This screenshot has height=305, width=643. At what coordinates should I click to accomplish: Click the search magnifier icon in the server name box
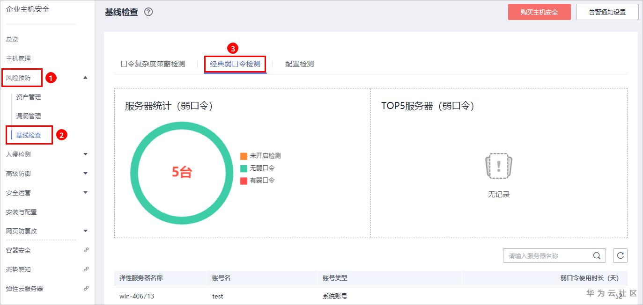click(x=597, y=256)
